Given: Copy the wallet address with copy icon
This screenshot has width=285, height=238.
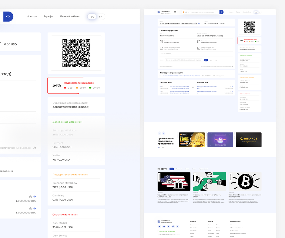Looking at the screenshot, I should 199,23.
